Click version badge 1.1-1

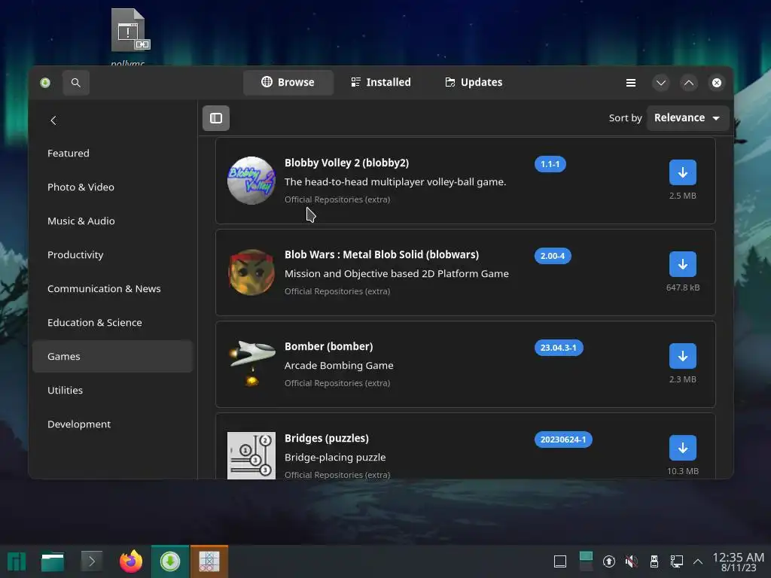click(x=550, y=164)
